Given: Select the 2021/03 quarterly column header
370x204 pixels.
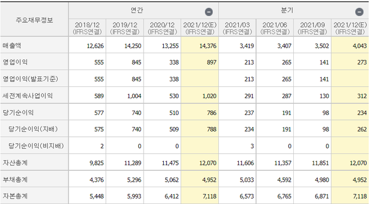Looking at the screenshot, I should click(237, 28).
